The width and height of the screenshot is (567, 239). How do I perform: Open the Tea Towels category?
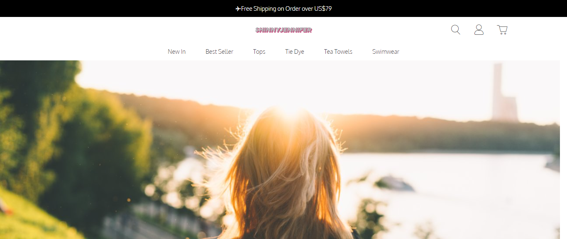coord(338,52)
